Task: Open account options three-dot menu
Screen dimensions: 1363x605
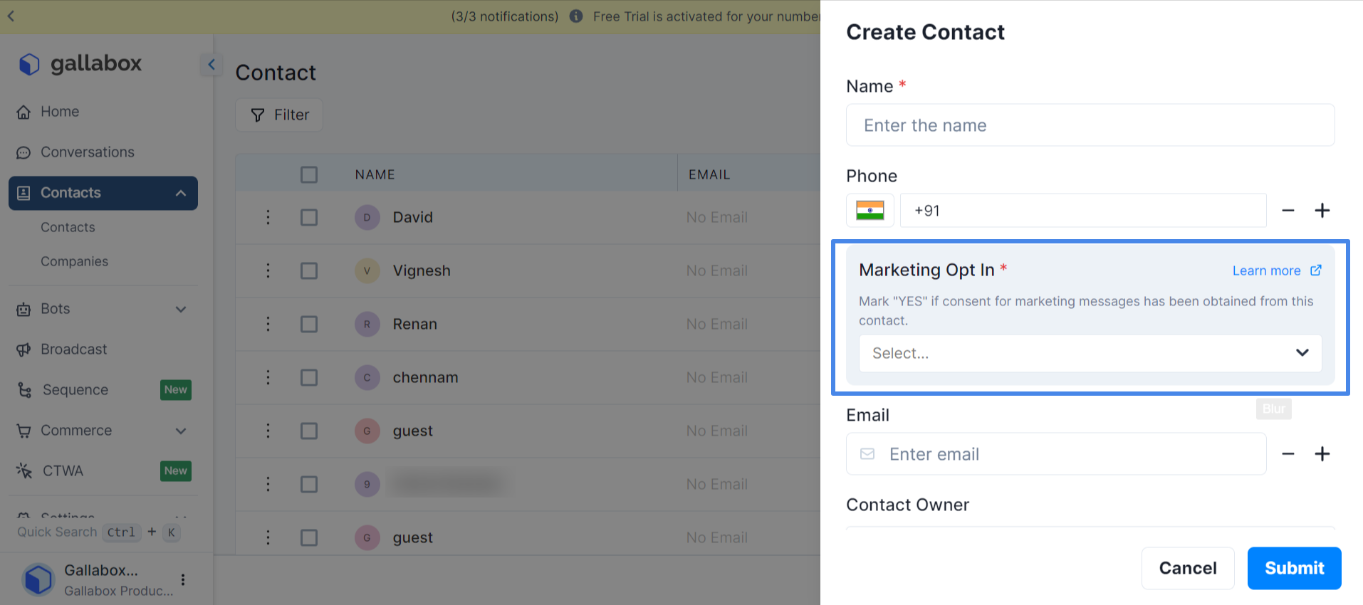Action: (183, 580)
